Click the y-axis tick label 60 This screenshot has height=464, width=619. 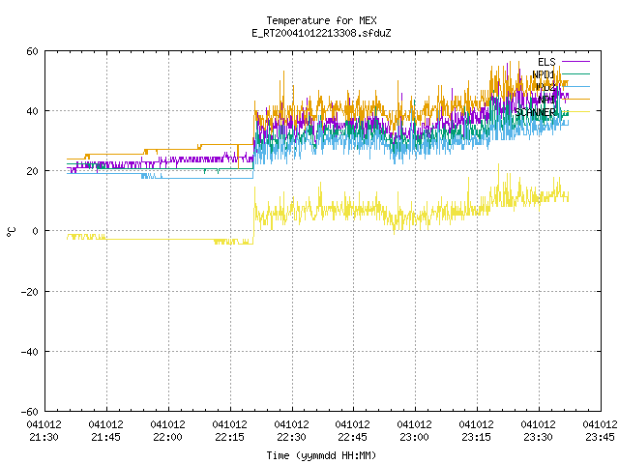coord(32,51)
